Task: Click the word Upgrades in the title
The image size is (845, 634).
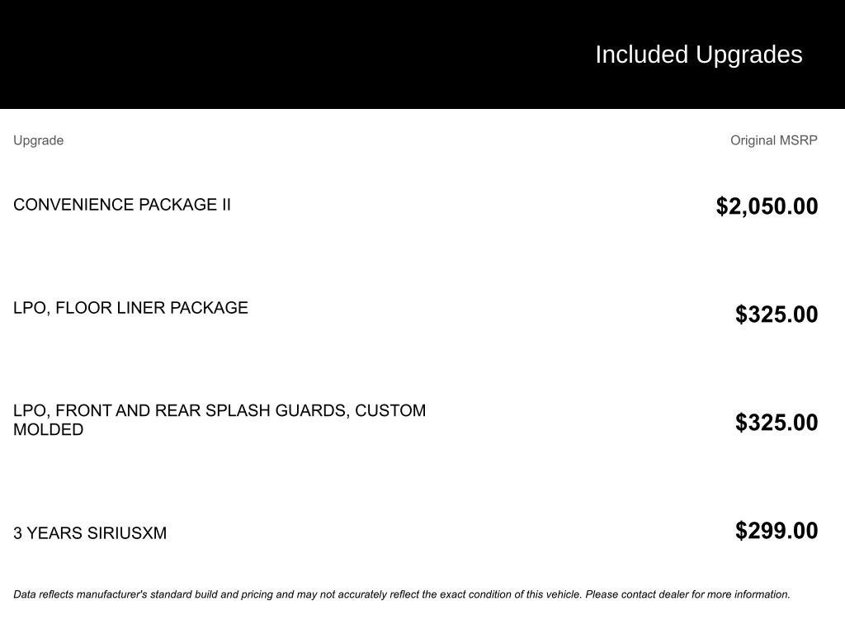Action: [749, 54]
